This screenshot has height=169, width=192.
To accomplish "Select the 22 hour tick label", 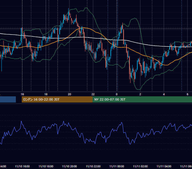I will coord(93,94).
